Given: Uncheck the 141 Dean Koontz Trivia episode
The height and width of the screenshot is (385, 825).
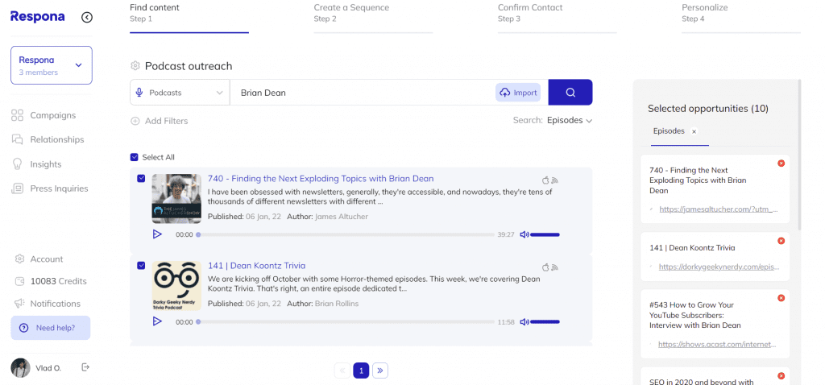Looking at the screenshot, I should point(141,266).
